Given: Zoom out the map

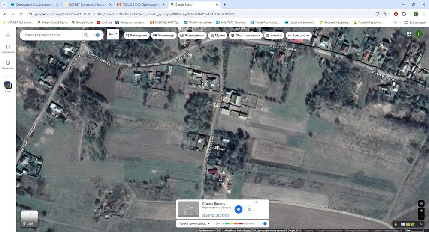Looking at the screenshot, I should point(421,217).
